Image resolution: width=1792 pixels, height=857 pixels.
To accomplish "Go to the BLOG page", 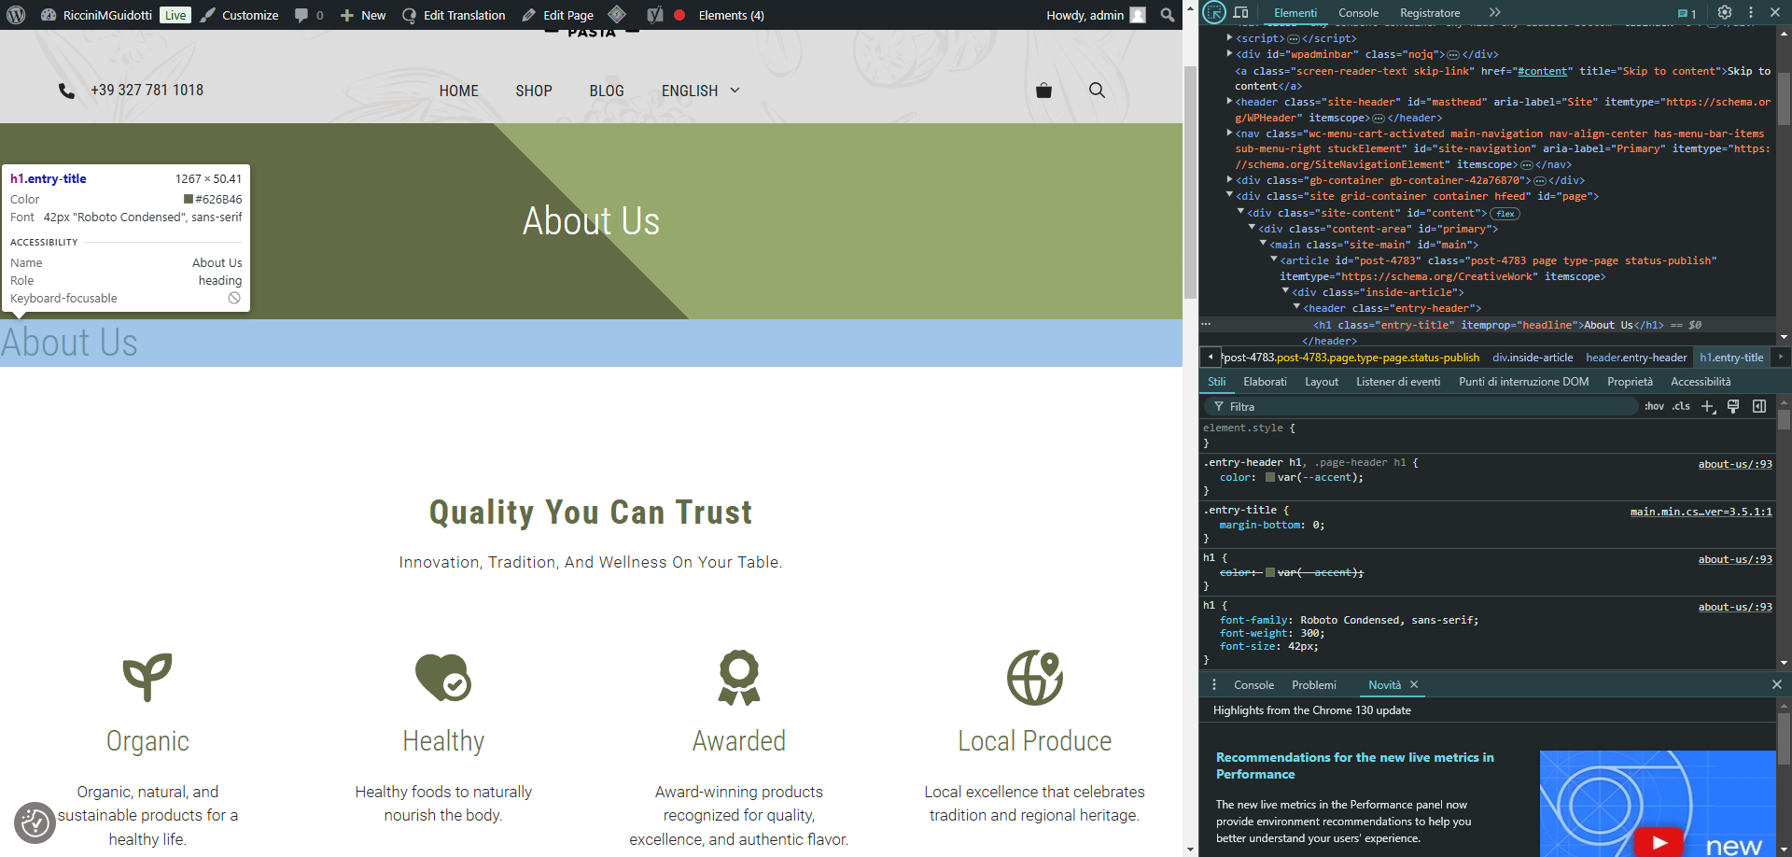I will point(607,91).
